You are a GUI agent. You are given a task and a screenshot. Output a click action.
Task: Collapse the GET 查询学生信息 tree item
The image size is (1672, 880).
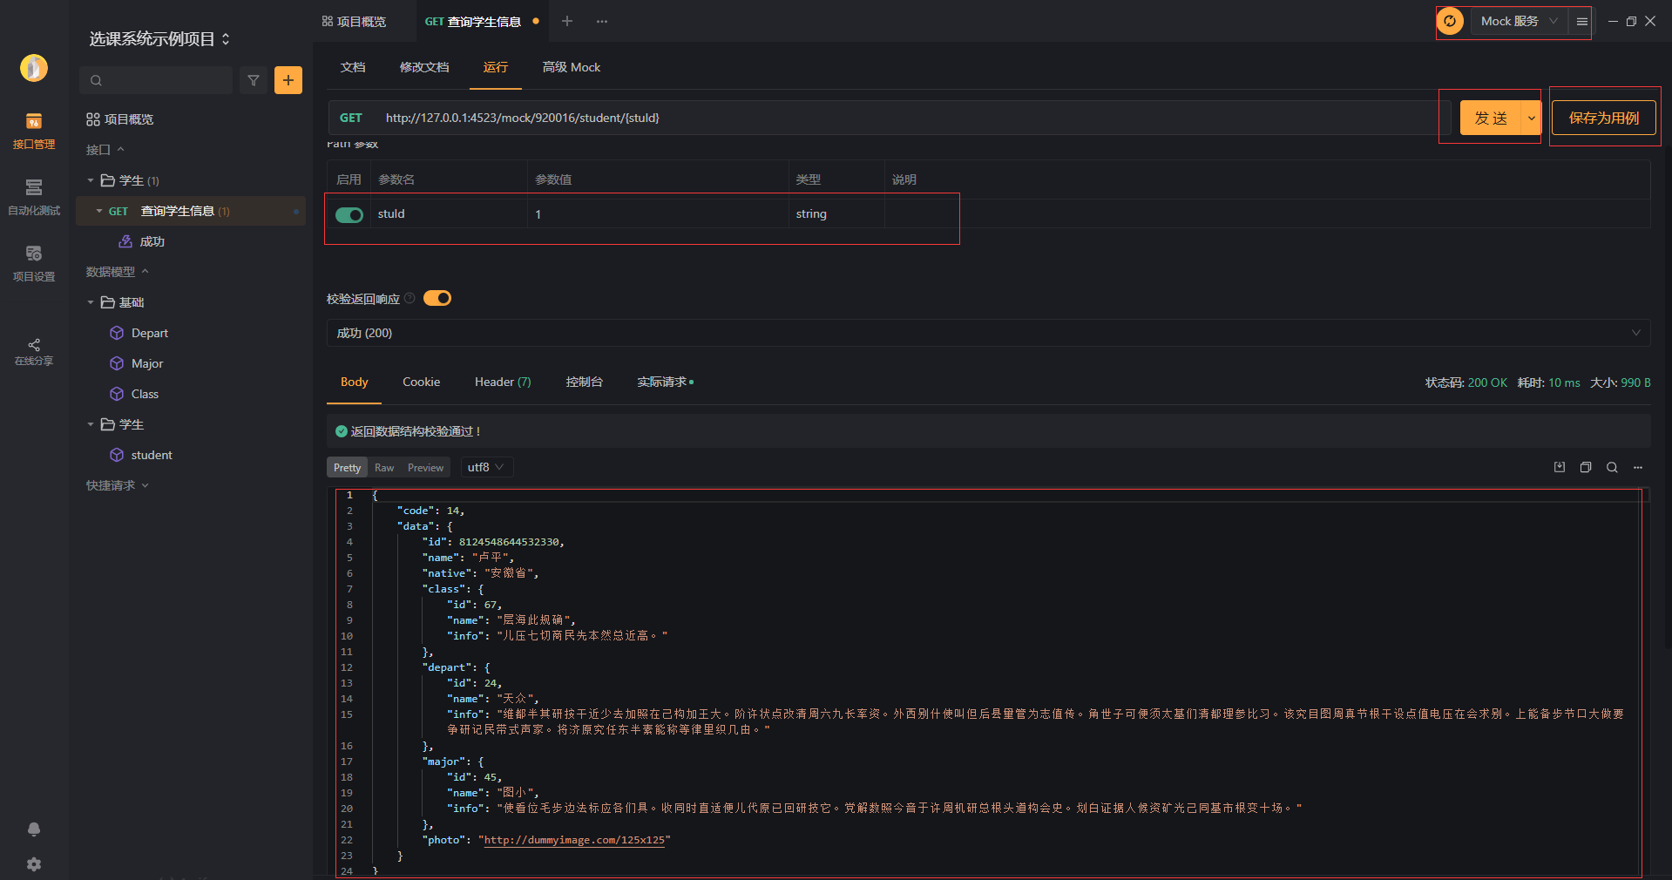[x=99, y=211]
